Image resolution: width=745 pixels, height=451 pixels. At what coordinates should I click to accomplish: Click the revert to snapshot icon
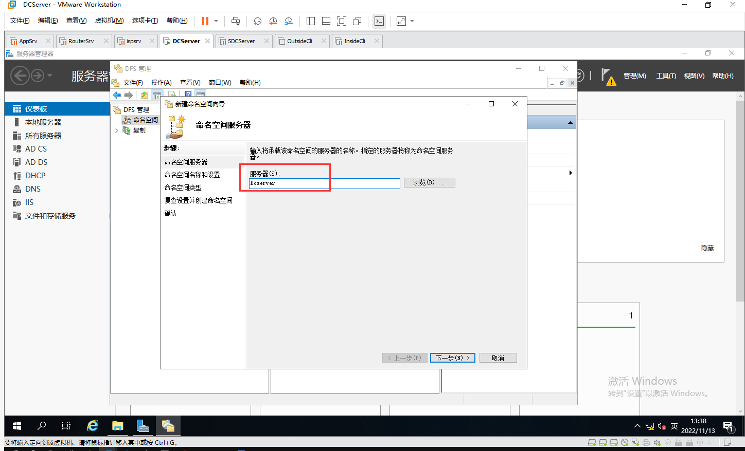pos(273,21)
